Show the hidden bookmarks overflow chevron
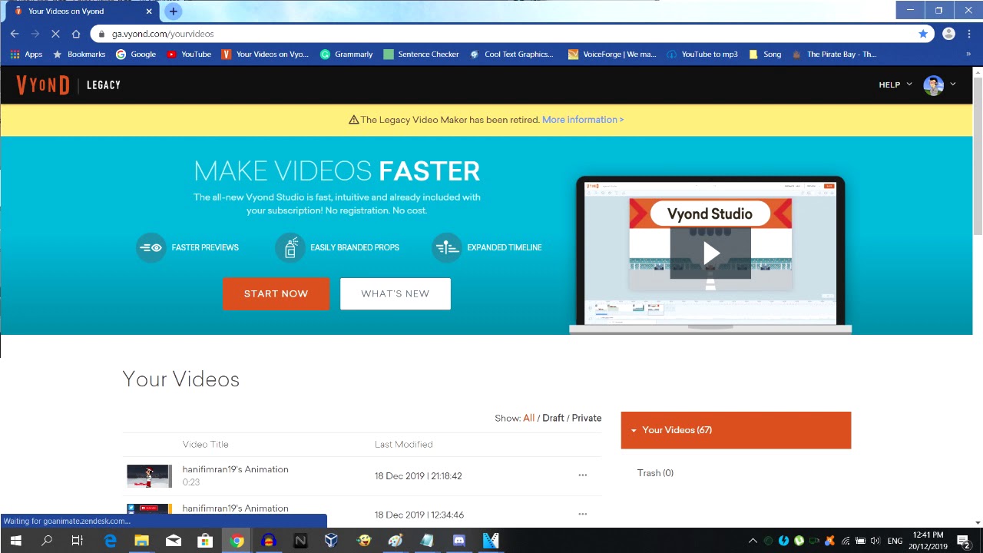The width and height of the screenshot is (983, 553). click(968, 55)
